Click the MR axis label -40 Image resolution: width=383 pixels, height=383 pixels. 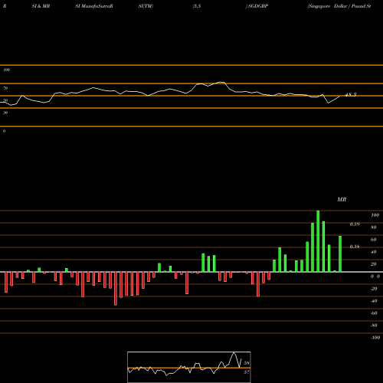pos(374,301)
